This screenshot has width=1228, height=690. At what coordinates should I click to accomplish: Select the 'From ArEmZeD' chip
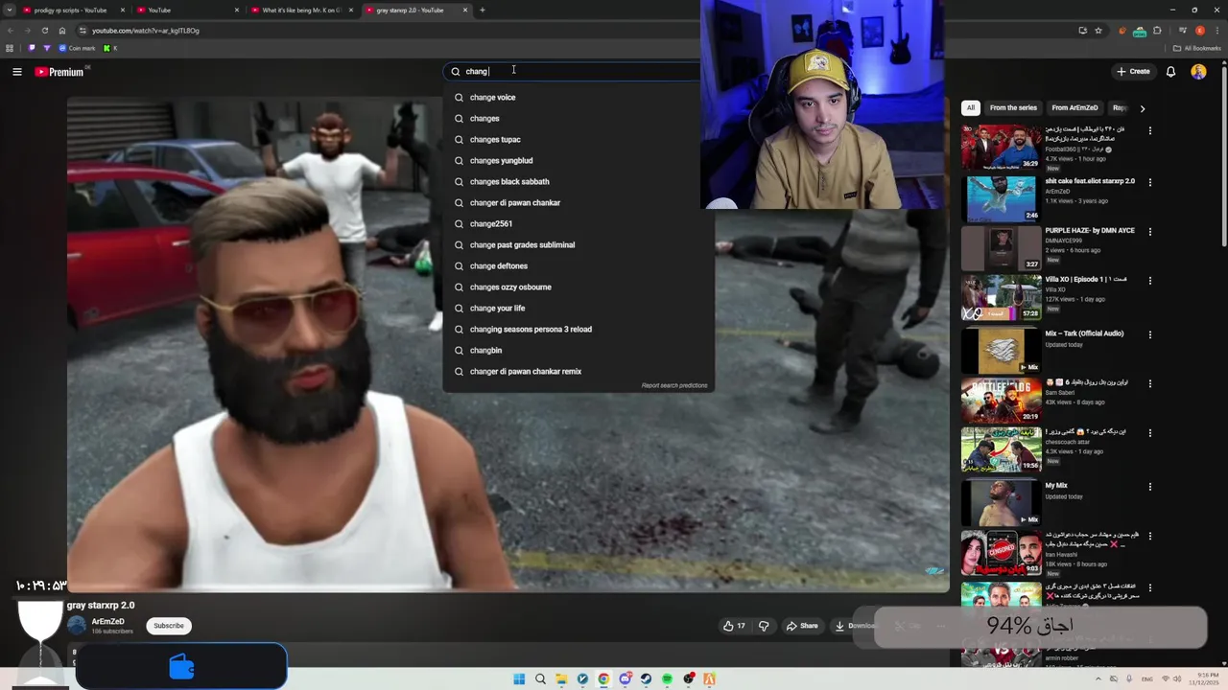point(1074,108)
